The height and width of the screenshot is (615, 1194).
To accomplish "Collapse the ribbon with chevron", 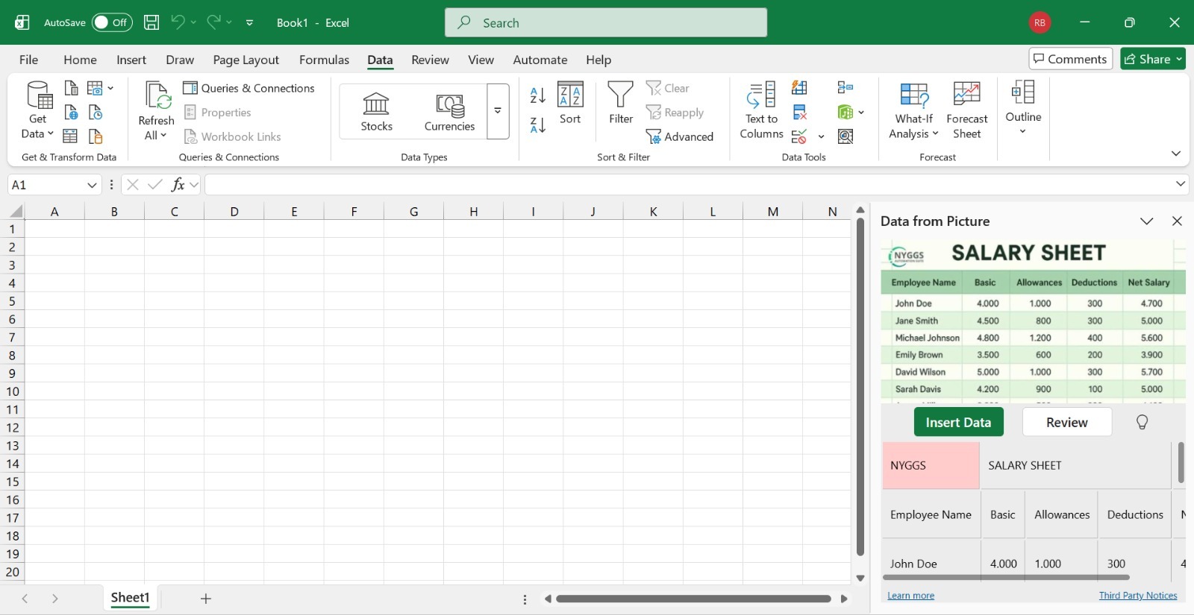I will click(1176, 154).
